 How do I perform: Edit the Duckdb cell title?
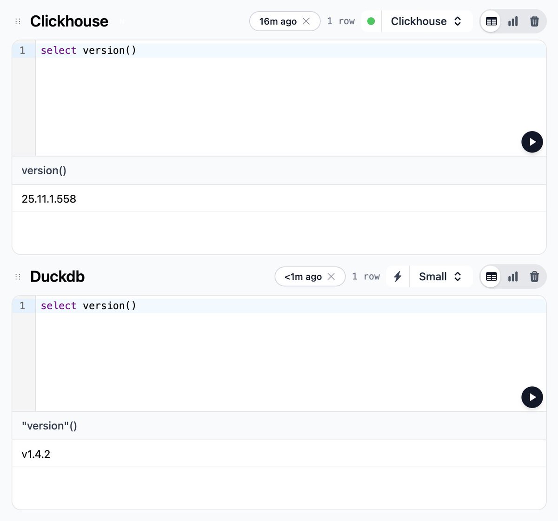[x=58, y=277]
